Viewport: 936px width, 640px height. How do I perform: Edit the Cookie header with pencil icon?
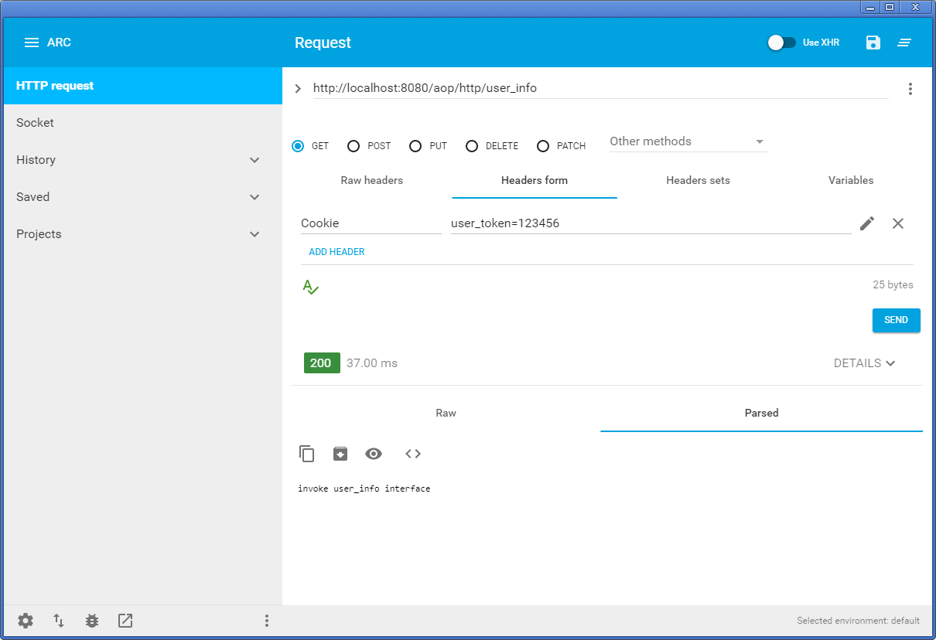pos(867,223)
